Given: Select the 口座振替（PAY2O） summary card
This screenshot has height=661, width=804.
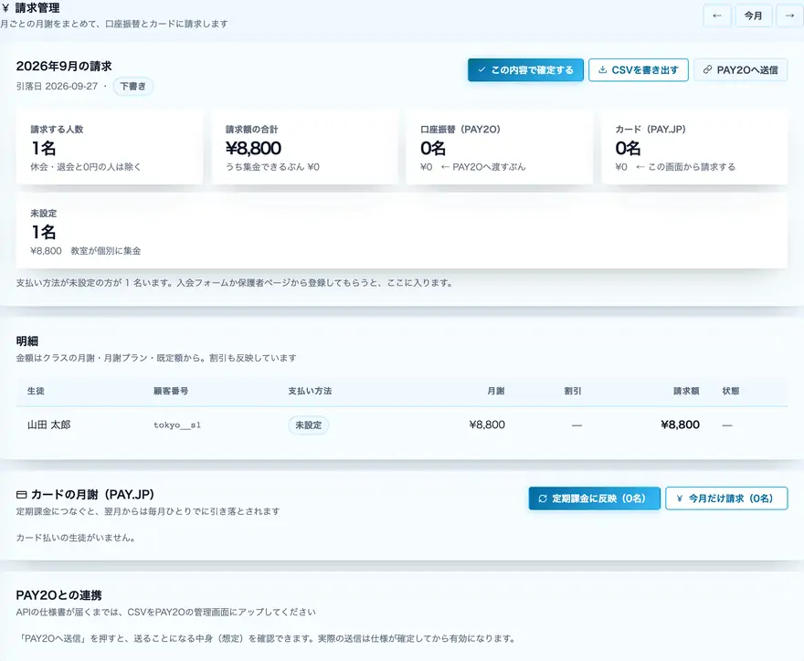Looking at the screenshot, I should [x=500, y=148].
